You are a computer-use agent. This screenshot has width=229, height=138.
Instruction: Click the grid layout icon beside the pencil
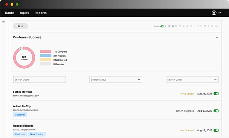click(201, 26)
